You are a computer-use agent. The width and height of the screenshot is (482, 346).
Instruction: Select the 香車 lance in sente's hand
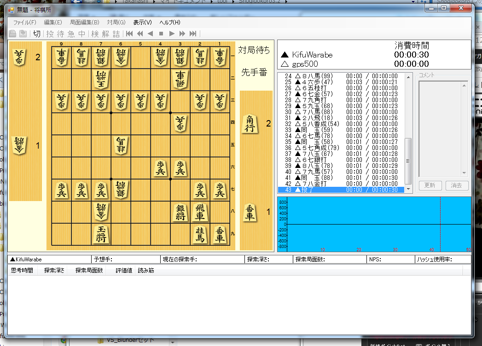[250, 212]
